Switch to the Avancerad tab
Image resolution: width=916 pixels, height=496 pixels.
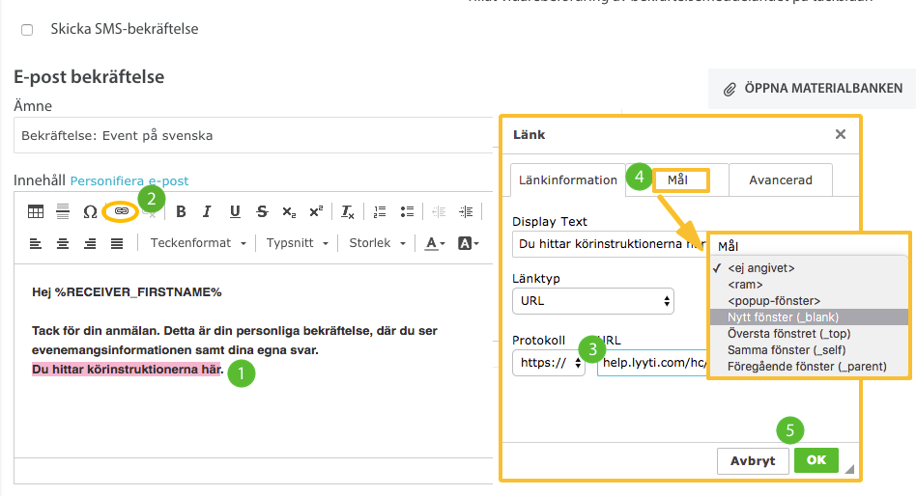[780, 179]
